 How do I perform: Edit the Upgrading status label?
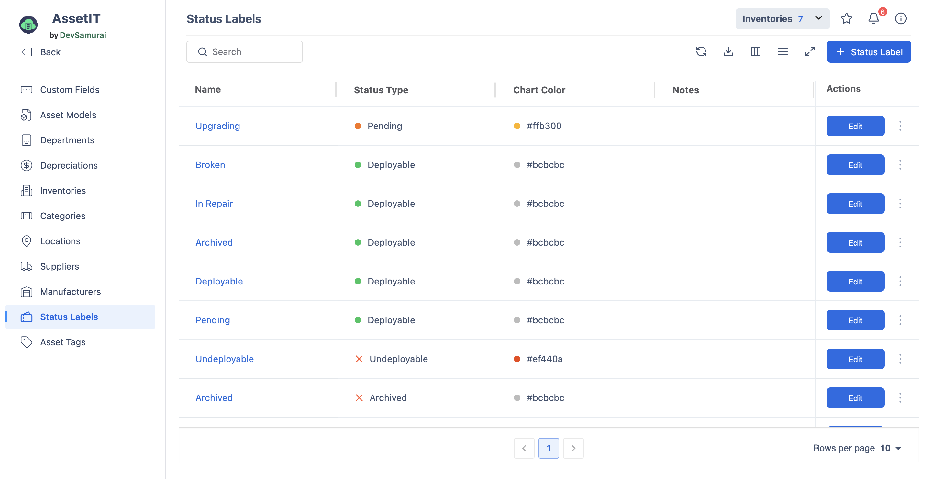[x=855, y=126]
